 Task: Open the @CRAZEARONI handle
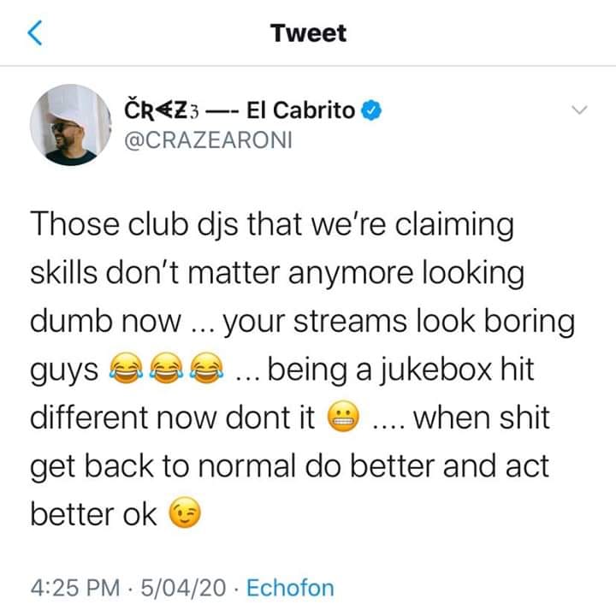(x=208, y=140)
